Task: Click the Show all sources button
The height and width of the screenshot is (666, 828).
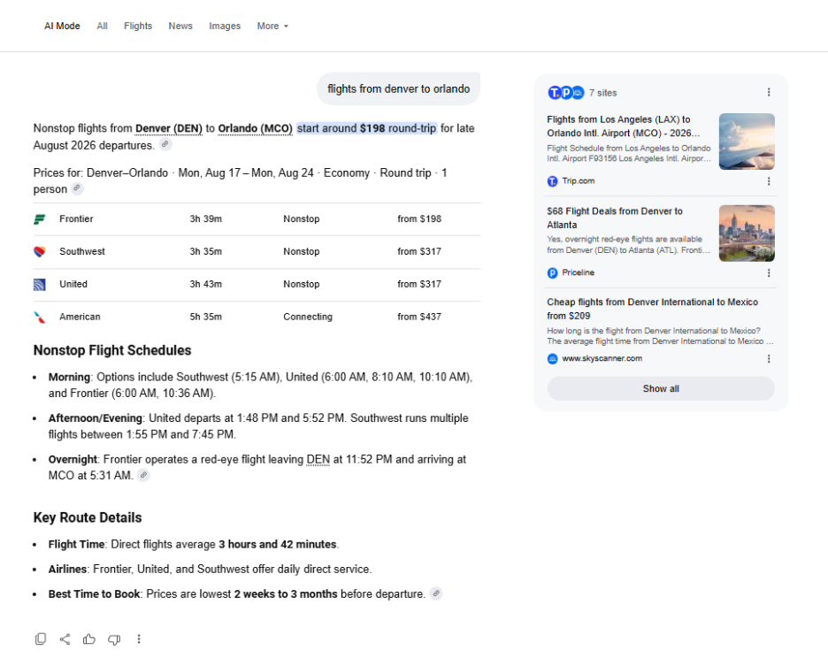Action: pos(661,388)
